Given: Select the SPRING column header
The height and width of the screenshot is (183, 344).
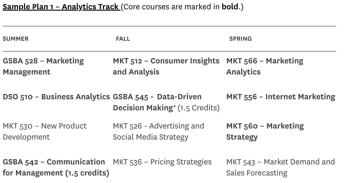Looking at the screenshot, I should click(241, 39).
